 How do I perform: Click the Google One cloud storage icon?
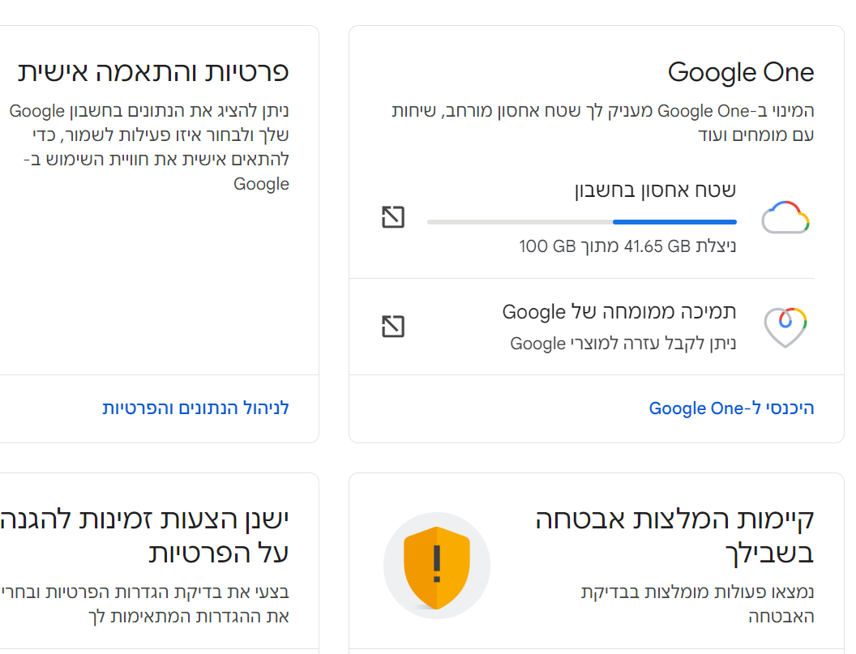(785, 217)
